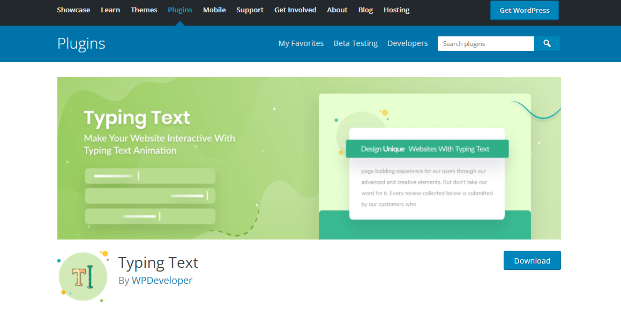Go to the Support section

(x=250, y=10)
